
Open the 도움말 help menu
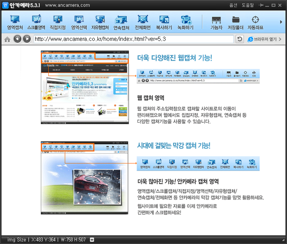pos(248,5)
